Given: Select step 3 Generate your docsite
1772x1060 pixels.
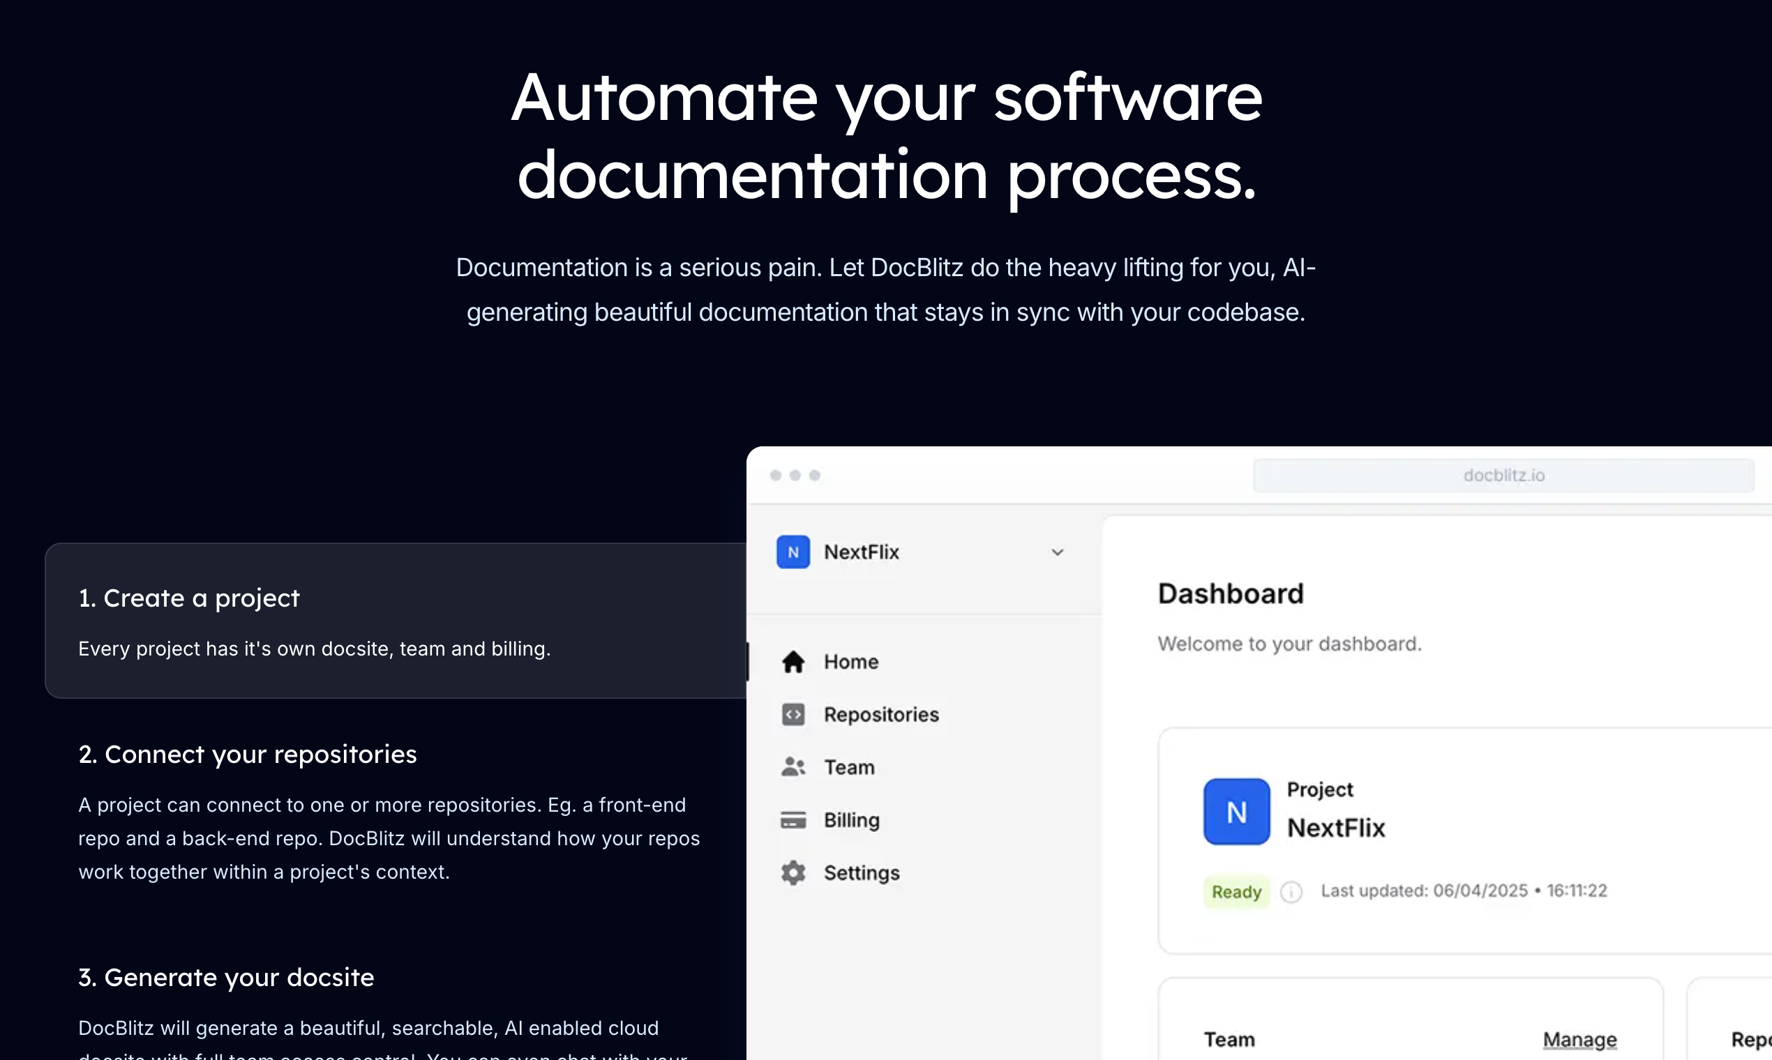Looking at the screenshot, I should (226, 977).
